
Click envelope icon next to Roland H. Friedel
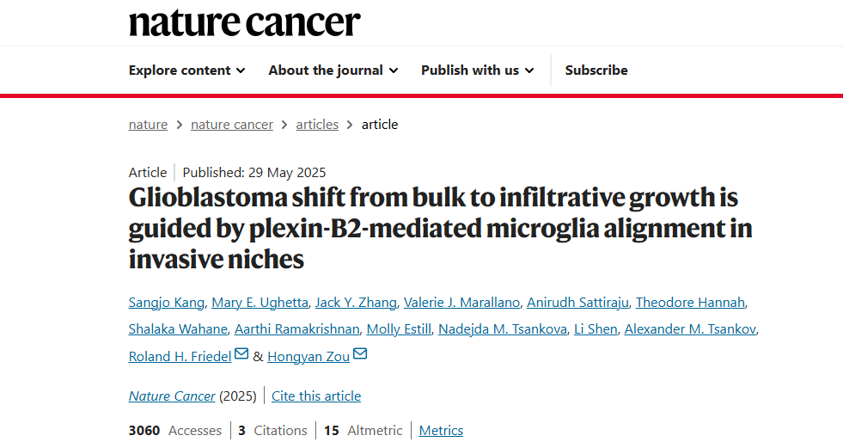click(x=241, y=354)
